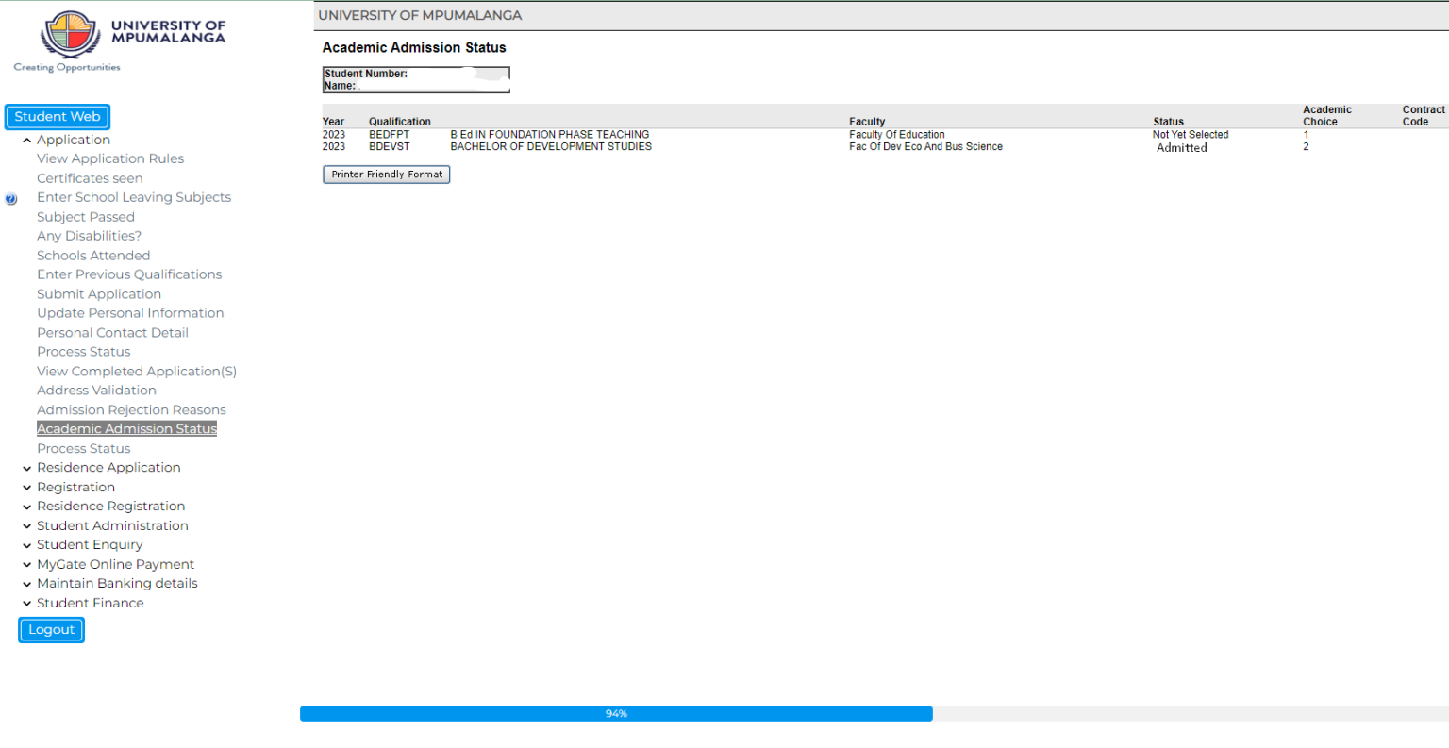Expand the Residence Application section

pyautogui.click(x=27, y=469)
